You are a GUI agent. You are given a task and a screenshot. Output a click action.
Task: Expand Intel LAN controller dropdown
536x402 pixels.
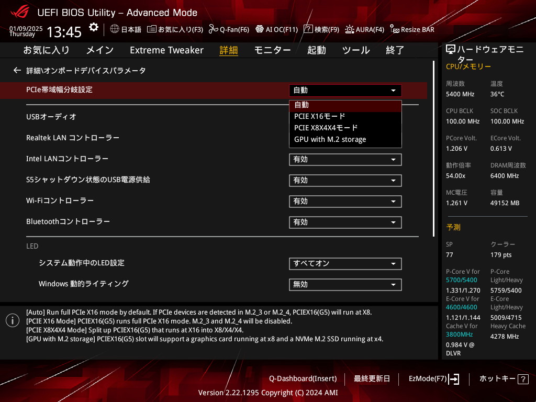(345, 160)
